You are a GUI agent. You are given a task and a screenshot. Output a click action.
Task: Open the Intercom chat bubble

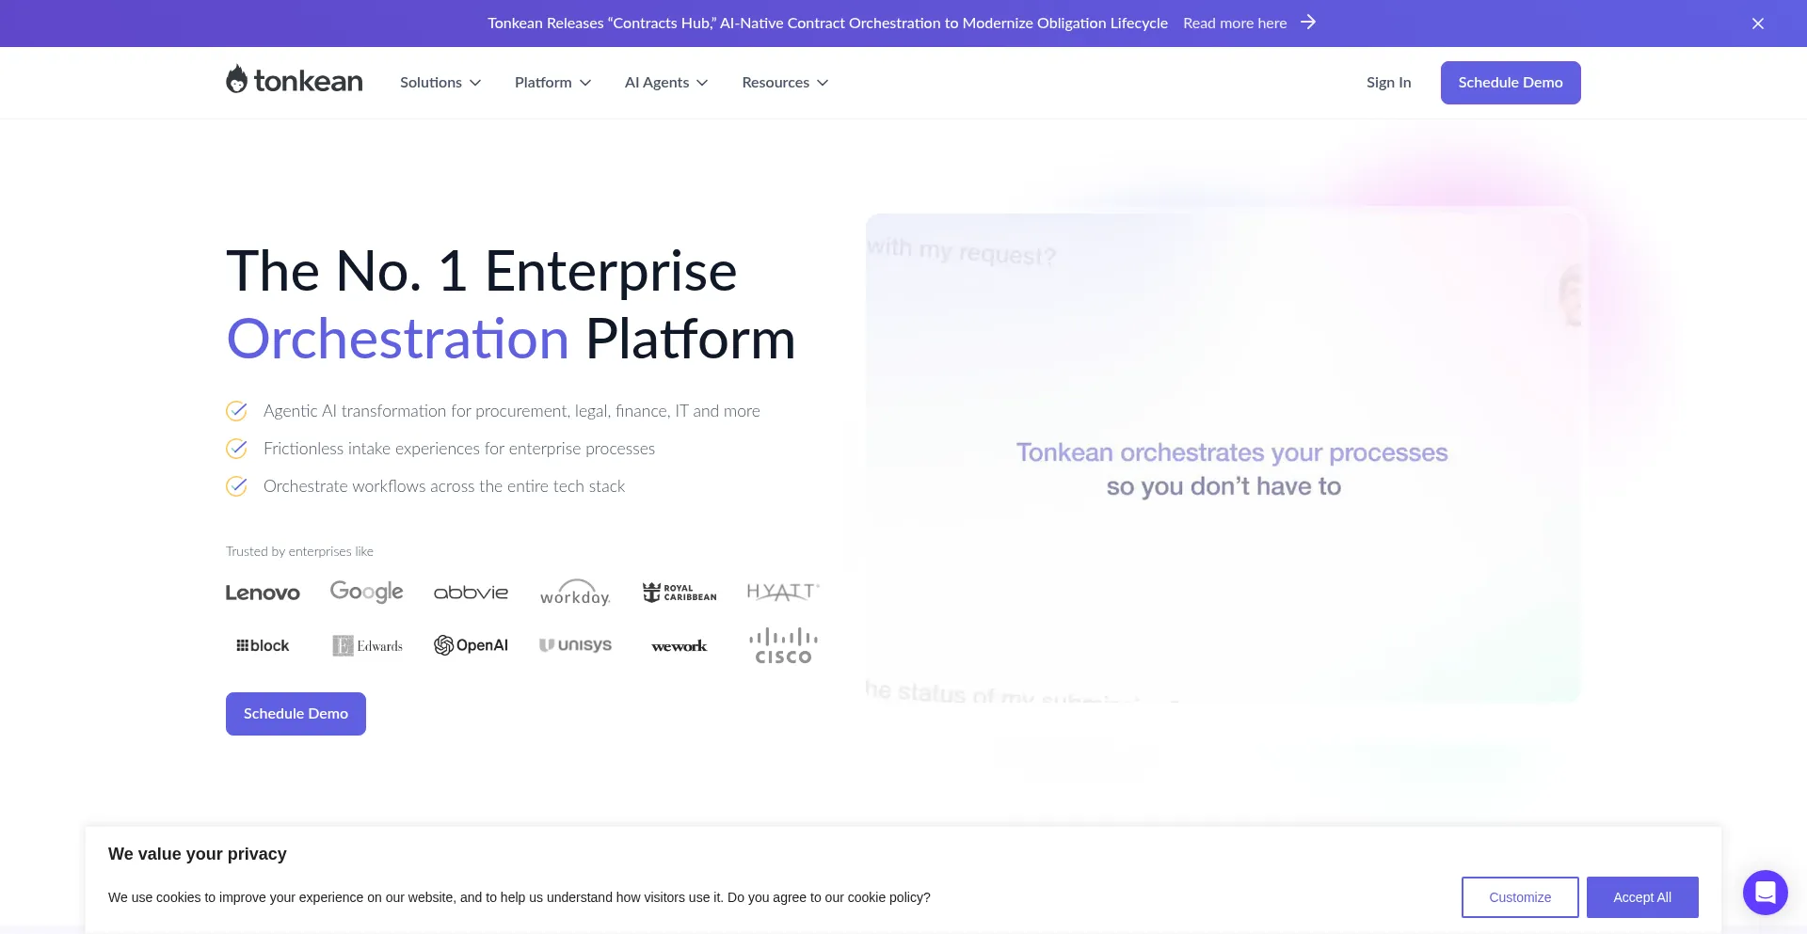point(1765,892)
